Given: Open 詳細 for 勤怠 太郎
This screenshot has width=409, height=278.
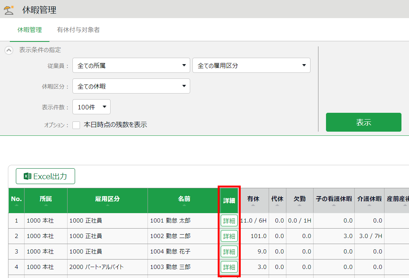Looking at the screenshot, I should pos(229,221).
